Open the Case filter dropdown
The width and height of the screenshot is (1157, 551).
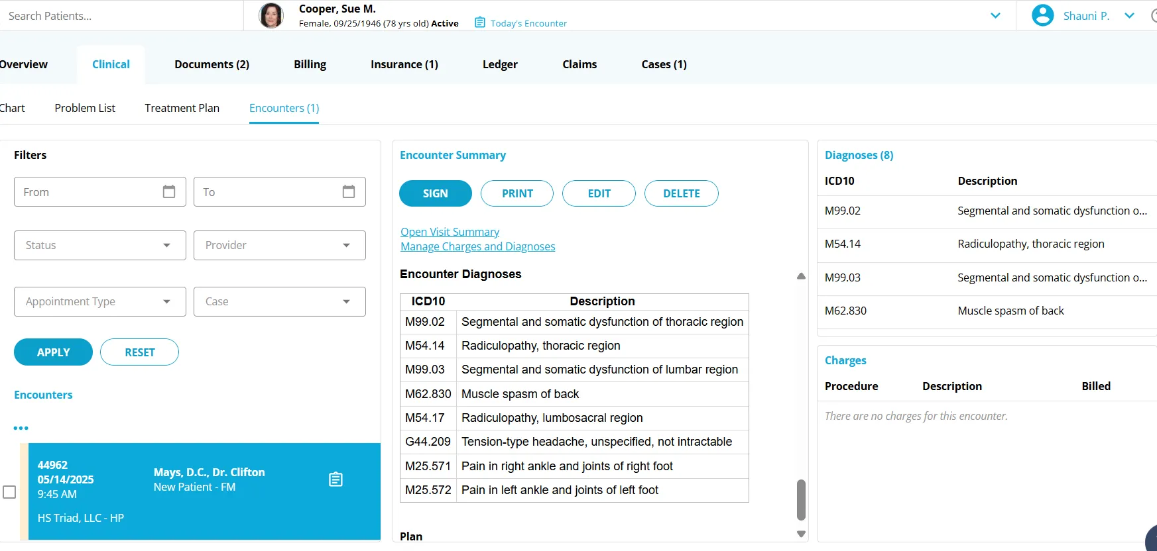tap(280, 301)
